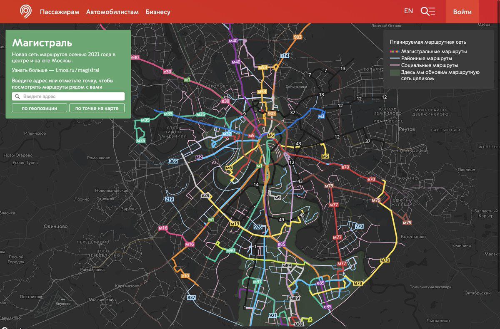Select the 926 route label
The height and width of the screenshot is (329, 500).
point(258,227)
